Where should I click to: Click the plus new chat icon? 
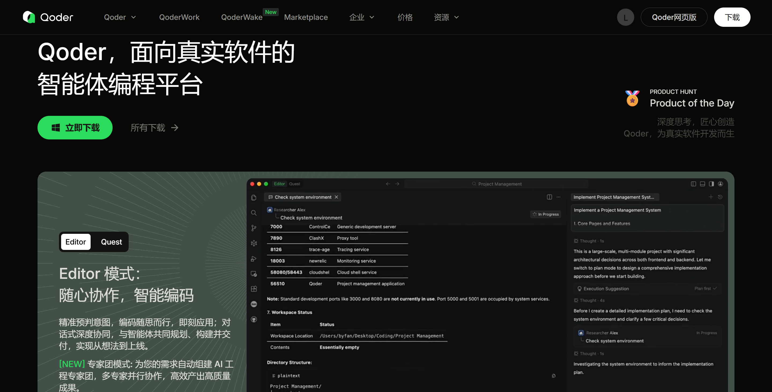711,197
